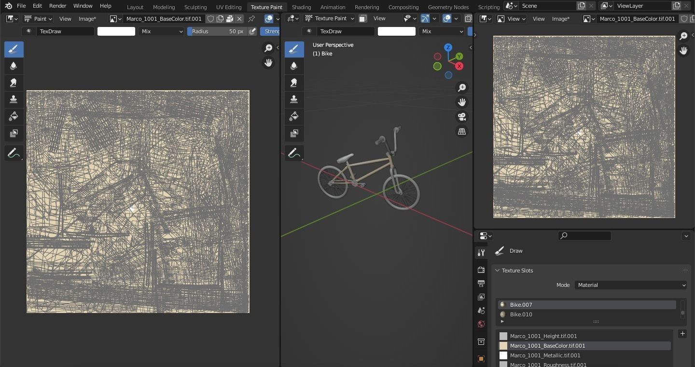Screen dimensions: 695x367
Task: Open the properties editor options dropdown
Action: (686, 236)
